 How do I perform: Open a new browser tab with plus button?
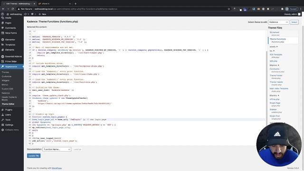coord(76,3)
